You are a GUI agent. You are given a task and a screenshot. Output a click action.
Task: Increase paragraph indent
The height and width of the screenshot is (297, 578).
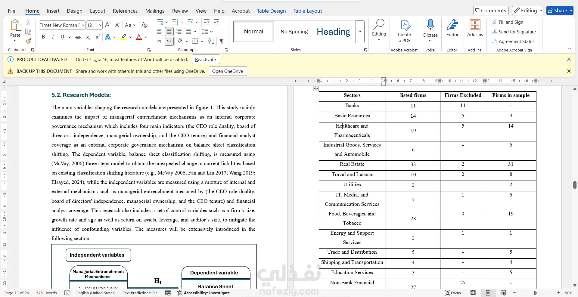(x=216, y=22)
